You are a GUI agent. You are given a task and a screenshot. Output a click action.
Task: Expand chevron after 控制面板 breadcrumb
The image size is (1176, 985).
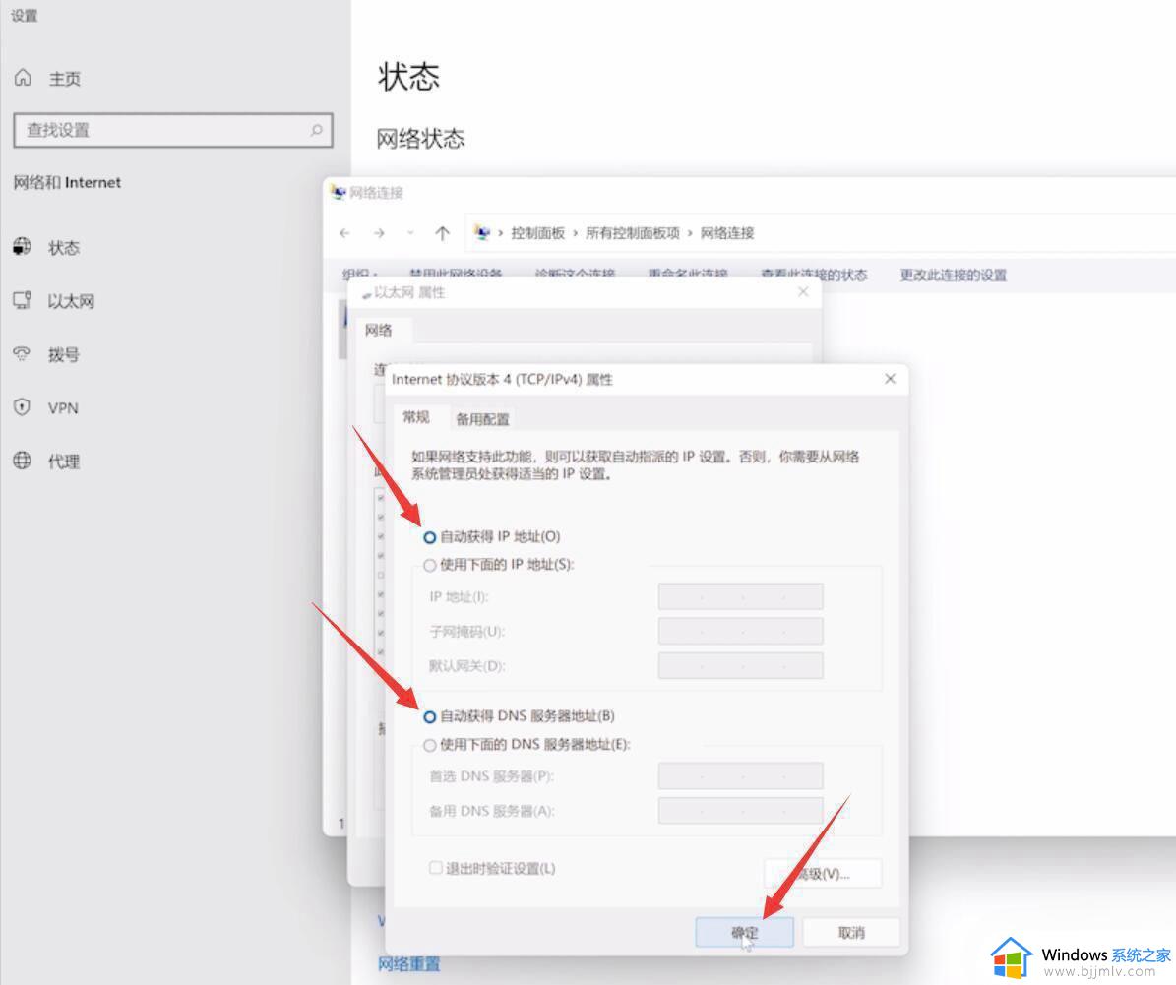coord(576,233)
